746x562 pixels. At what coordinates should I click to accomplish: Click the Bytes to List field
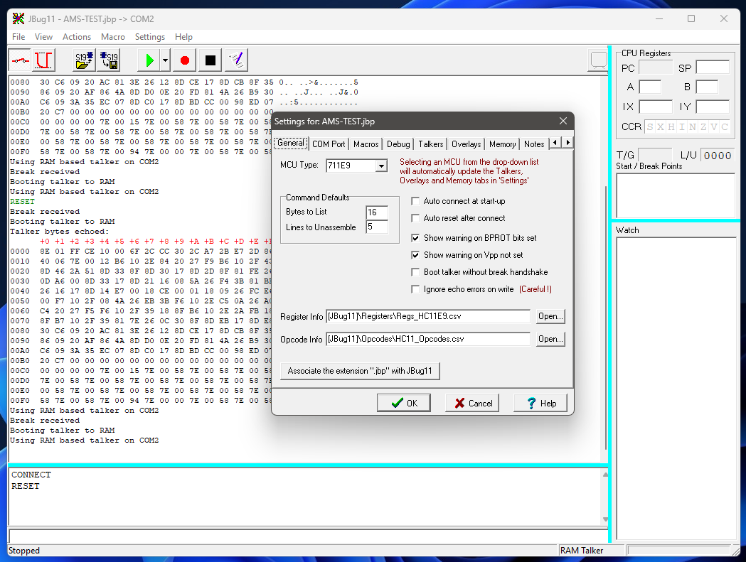pyautogui.click(x=377, y=212)
